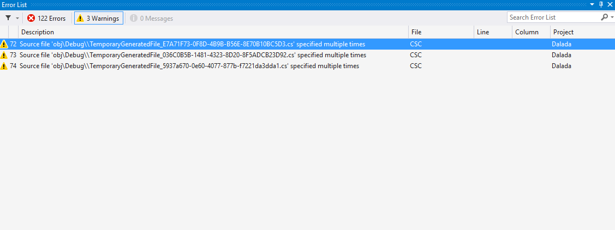
Task: Open the filter dropdown arrow
Action: pos(17,19)
